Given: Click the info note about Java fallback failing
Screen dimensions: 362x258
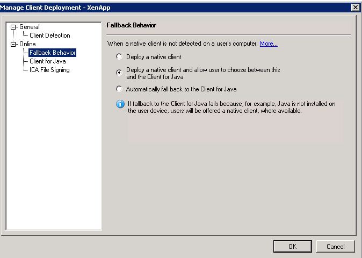Looking at the screenshot, I should pos(231,107).
